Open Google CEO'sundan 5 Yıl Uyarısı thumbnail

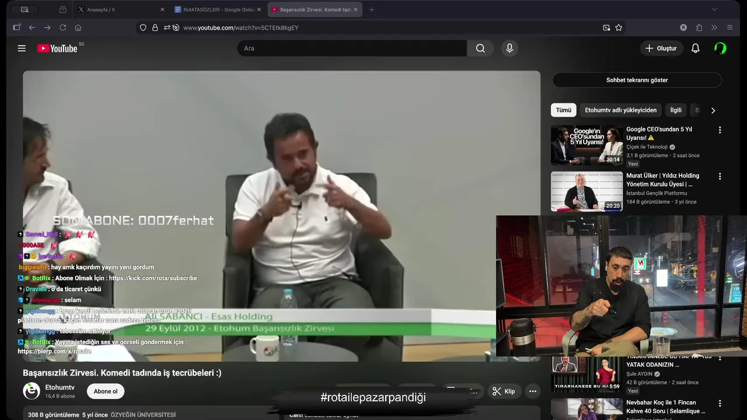587,145
